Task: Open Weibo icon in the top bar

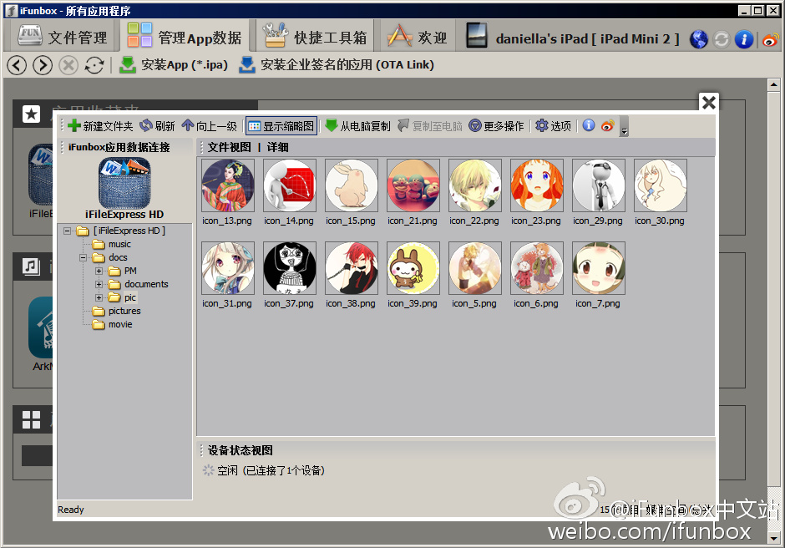Action: point(771,39)
